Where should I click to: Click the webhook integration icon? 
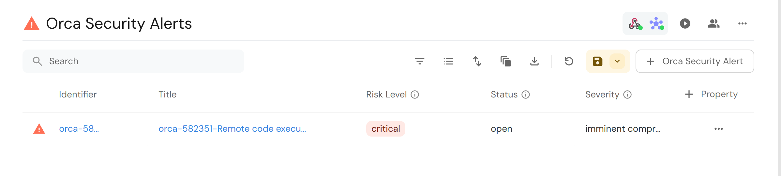click(x=635, y=23)
